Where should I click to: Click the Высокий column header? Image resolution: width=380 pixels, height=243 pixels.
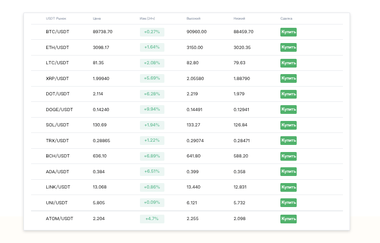193,19
